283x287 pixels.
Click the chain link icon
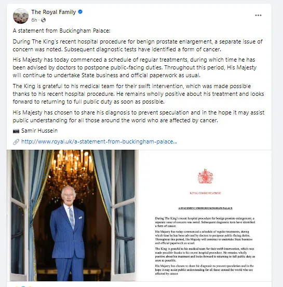(x=16, y=142)
